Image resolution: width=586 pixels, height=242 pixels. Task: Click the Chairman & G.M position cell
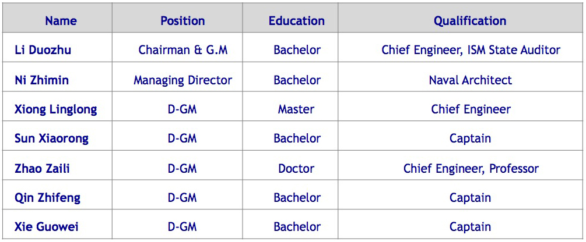point(183,50)
